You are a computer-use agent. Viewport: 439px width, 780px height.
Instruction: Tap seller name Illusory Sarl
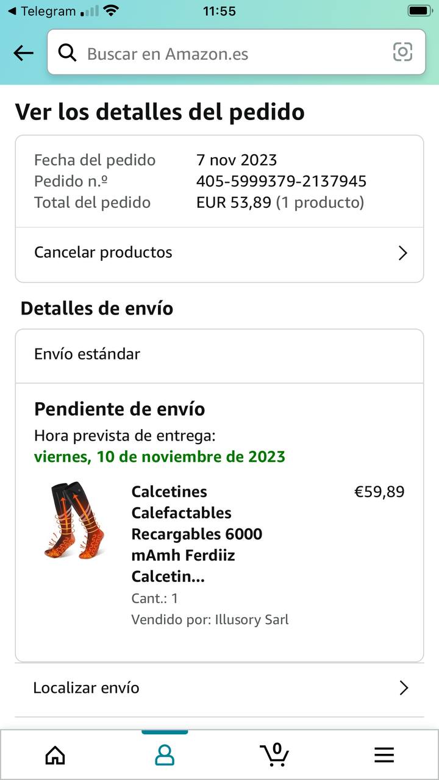[251, 620]
